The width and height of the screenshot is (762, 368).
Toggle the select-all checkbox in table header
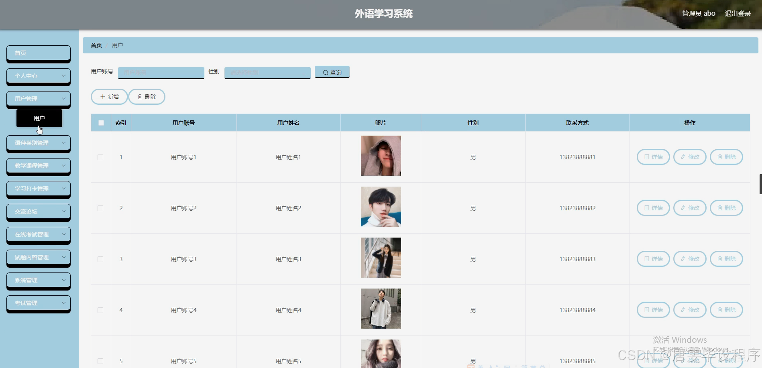[x=101, y=123]
